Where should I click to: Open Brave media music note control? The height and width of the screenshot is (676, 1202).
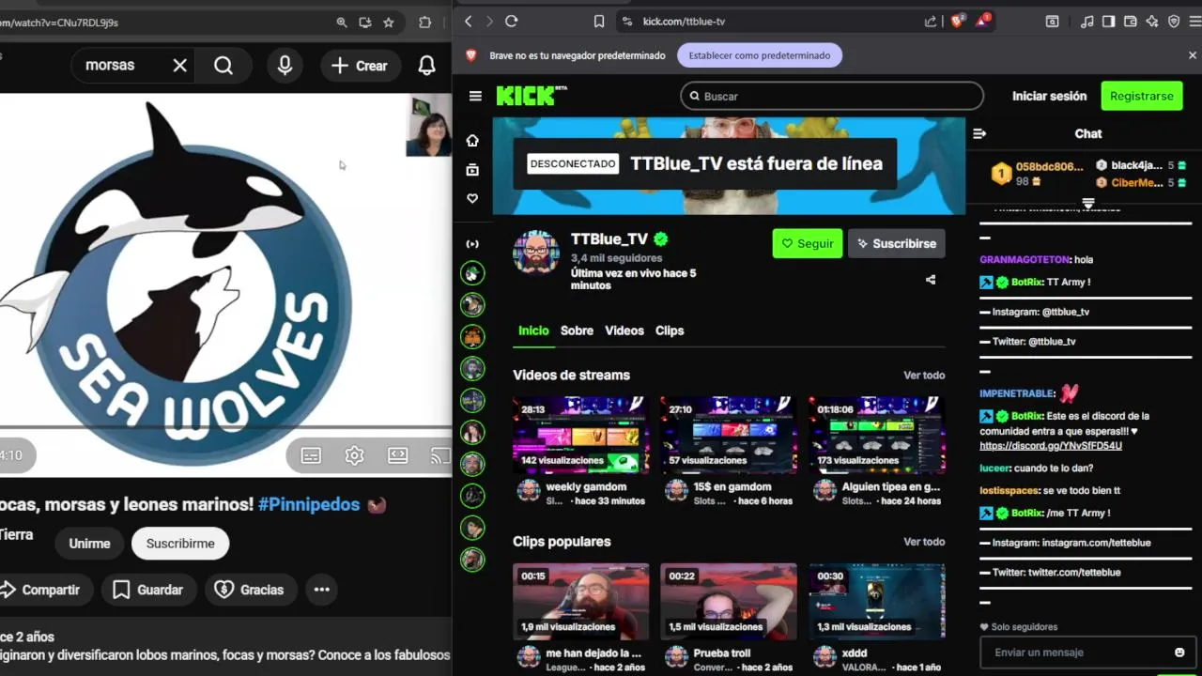1087,21
